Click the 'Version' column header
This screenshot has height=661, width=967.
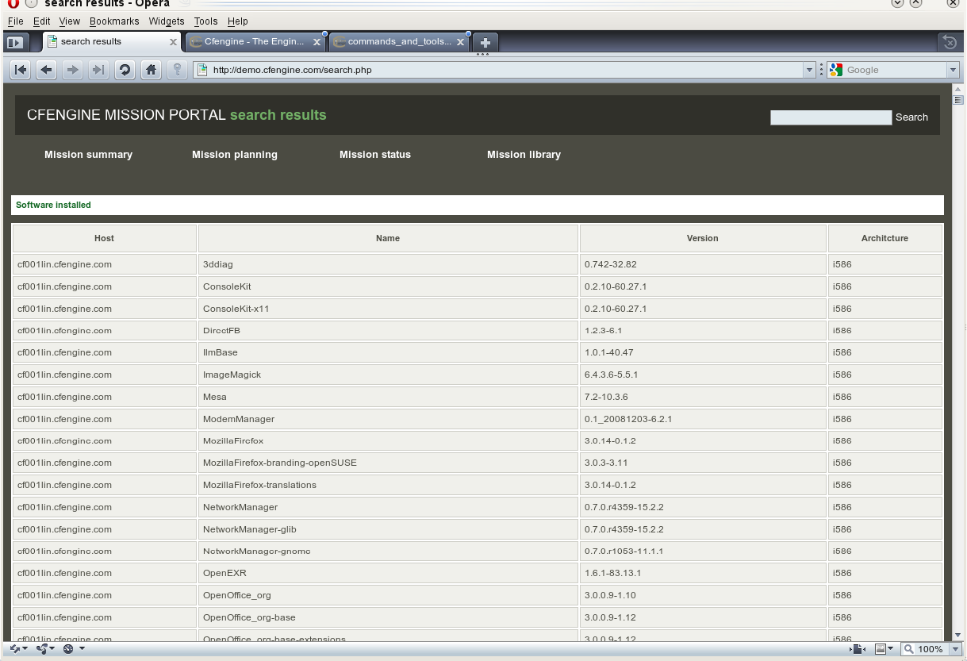point(703,238)
